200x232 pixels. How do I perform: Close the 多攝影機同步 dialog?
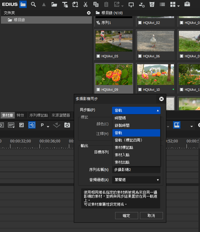pyautogui.click(x=161, y=99)
